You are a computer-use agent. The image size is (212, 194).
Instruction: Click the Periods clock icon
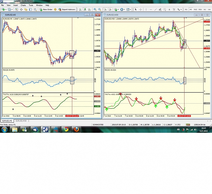pos(122,10)
